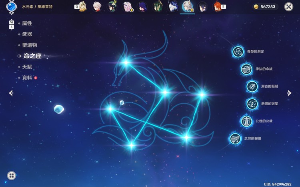Select the blue-hat white-haired character portrait
Screen dimensions: 300x187
coord(172,6)
